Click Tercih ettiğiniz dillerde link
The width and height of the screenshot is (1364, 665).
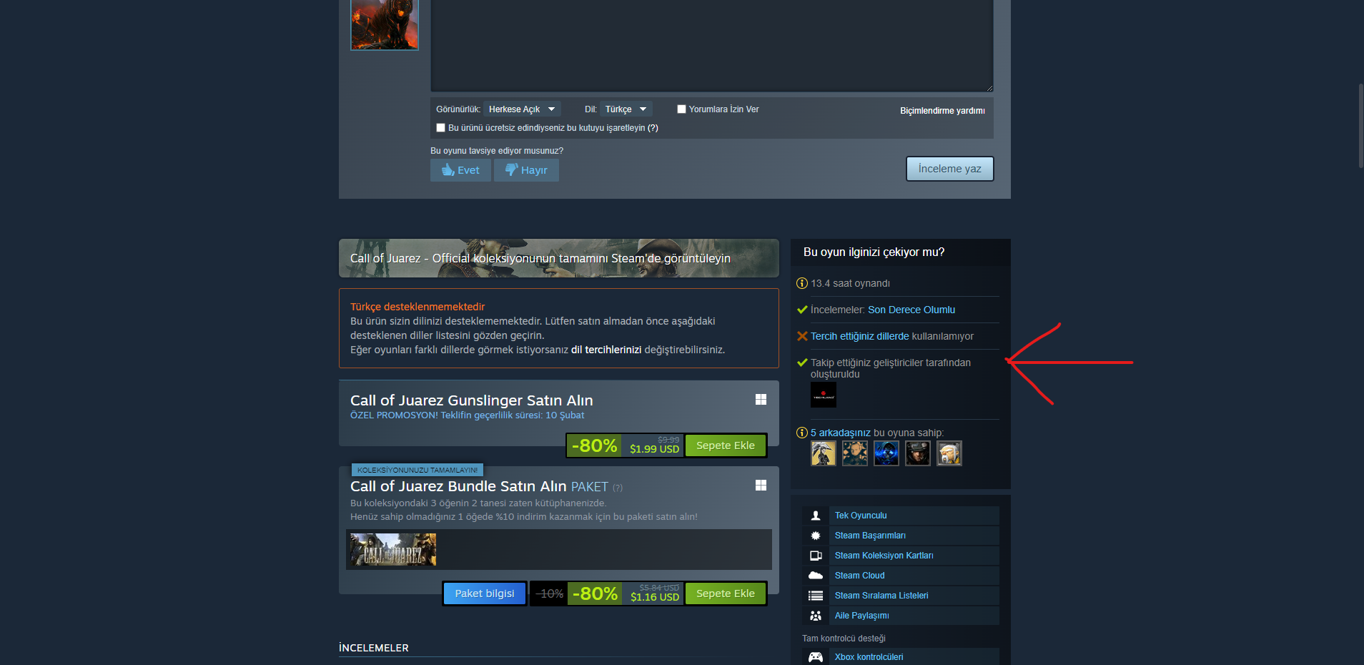click(x=860, y=336)
